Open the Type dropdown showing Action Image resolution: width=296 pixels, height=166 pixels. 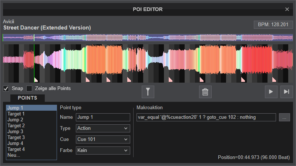(x=103, y=128)
